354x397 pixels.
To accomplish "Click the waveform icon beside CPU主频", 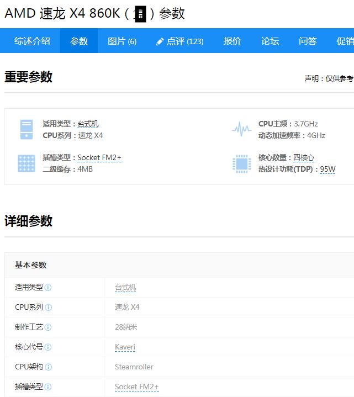I will [241, 129].
